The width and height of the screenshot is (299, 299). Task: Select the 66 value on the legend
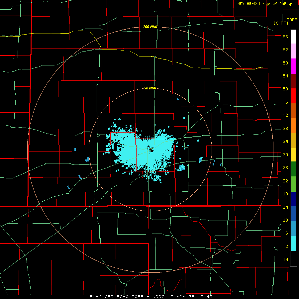285,37
